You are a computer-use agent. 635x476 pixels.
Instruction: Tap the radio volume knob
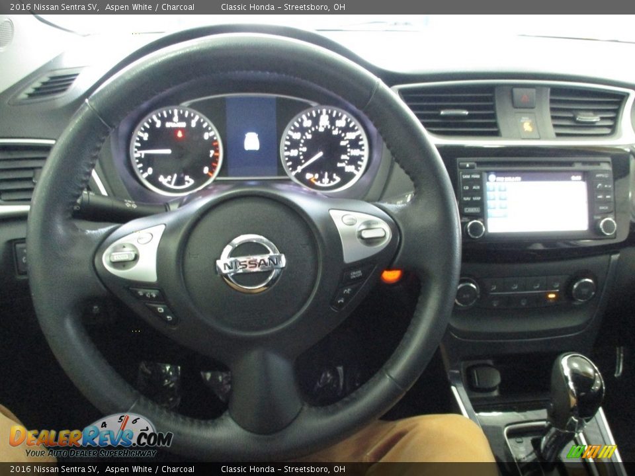[x=476, y=229]
